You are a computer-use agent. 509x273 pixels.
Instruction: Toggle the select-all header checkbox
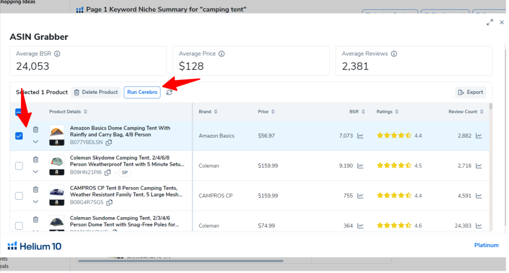click(19, 112)
